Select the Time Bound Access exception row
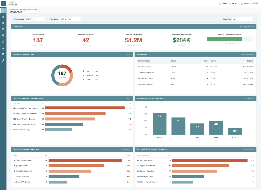 [195, 78]
